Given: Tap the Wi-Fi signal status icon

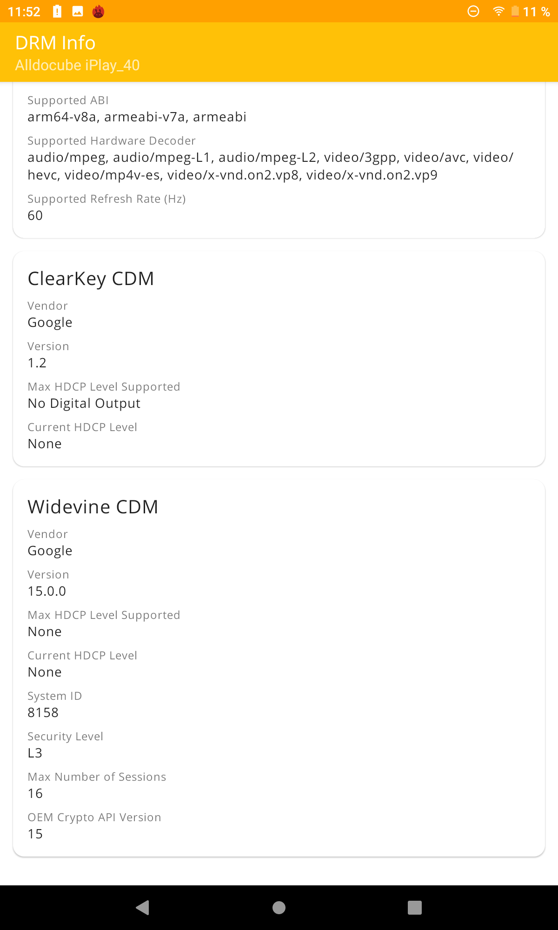Looking at the screenshot, I should 498,12.
